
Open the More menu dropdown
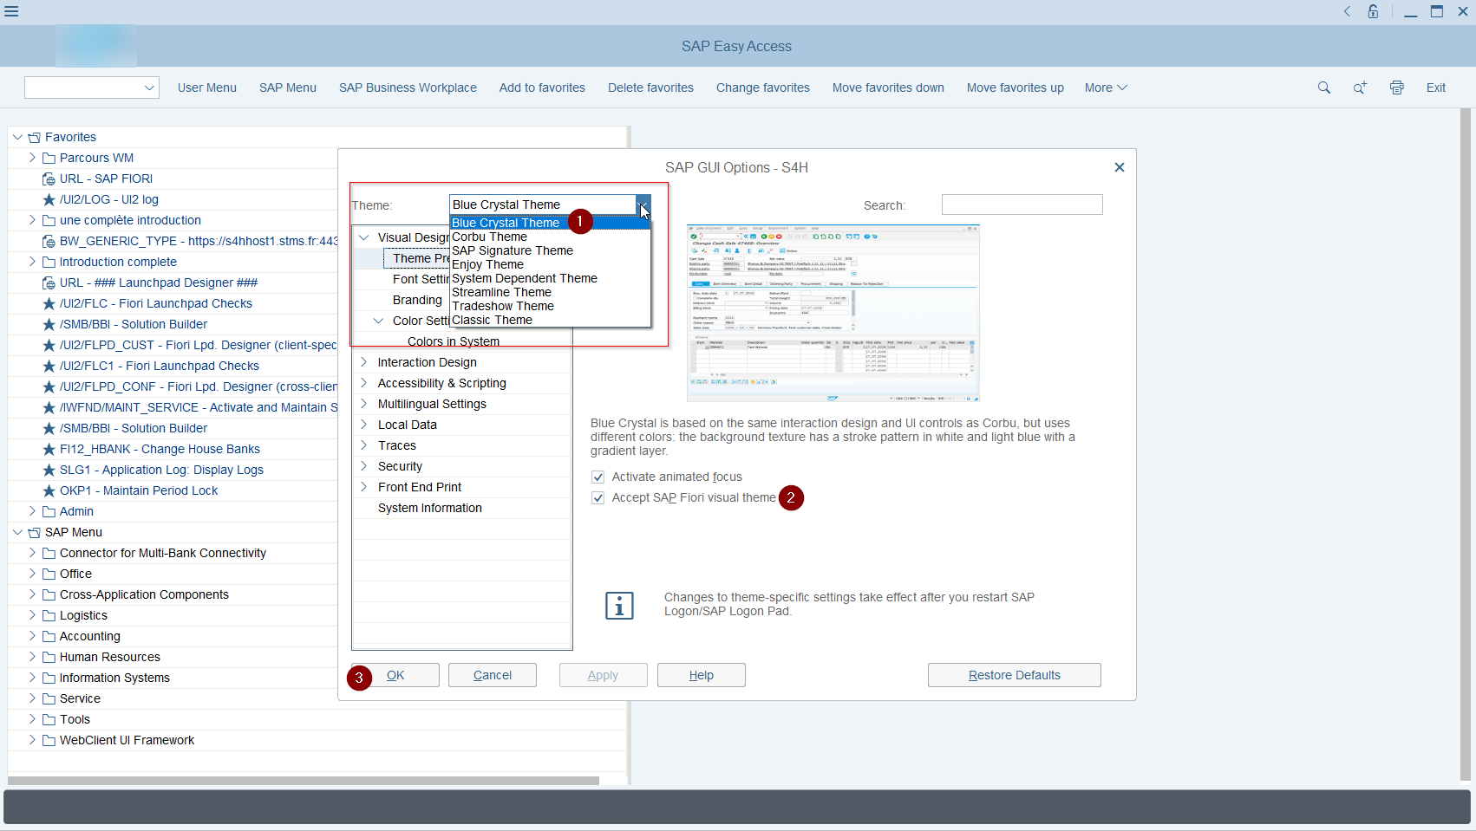pos(1106,88)
